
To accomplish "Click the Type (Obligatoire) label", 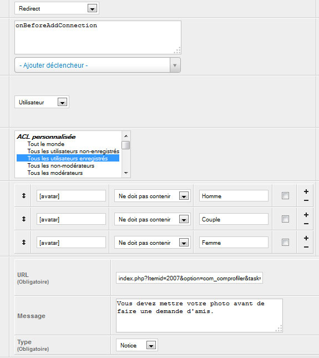I will click(33, 345).
